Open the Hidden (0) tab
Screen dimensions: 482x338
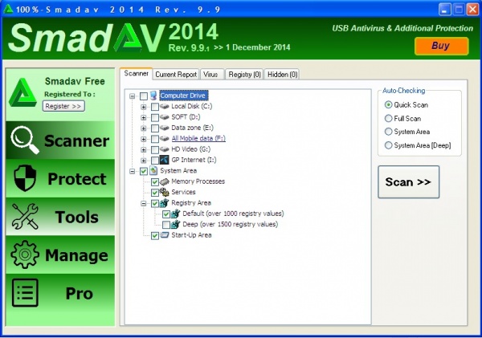[282, 75]
